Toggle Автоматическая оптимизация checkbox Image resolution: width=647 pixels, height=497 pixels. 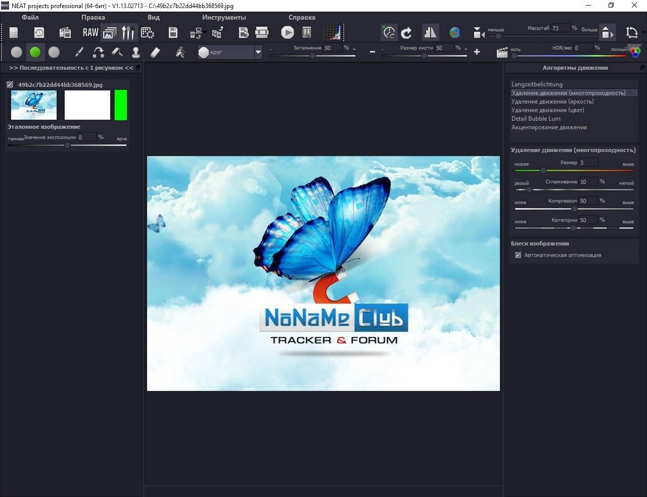pos(518,255)
